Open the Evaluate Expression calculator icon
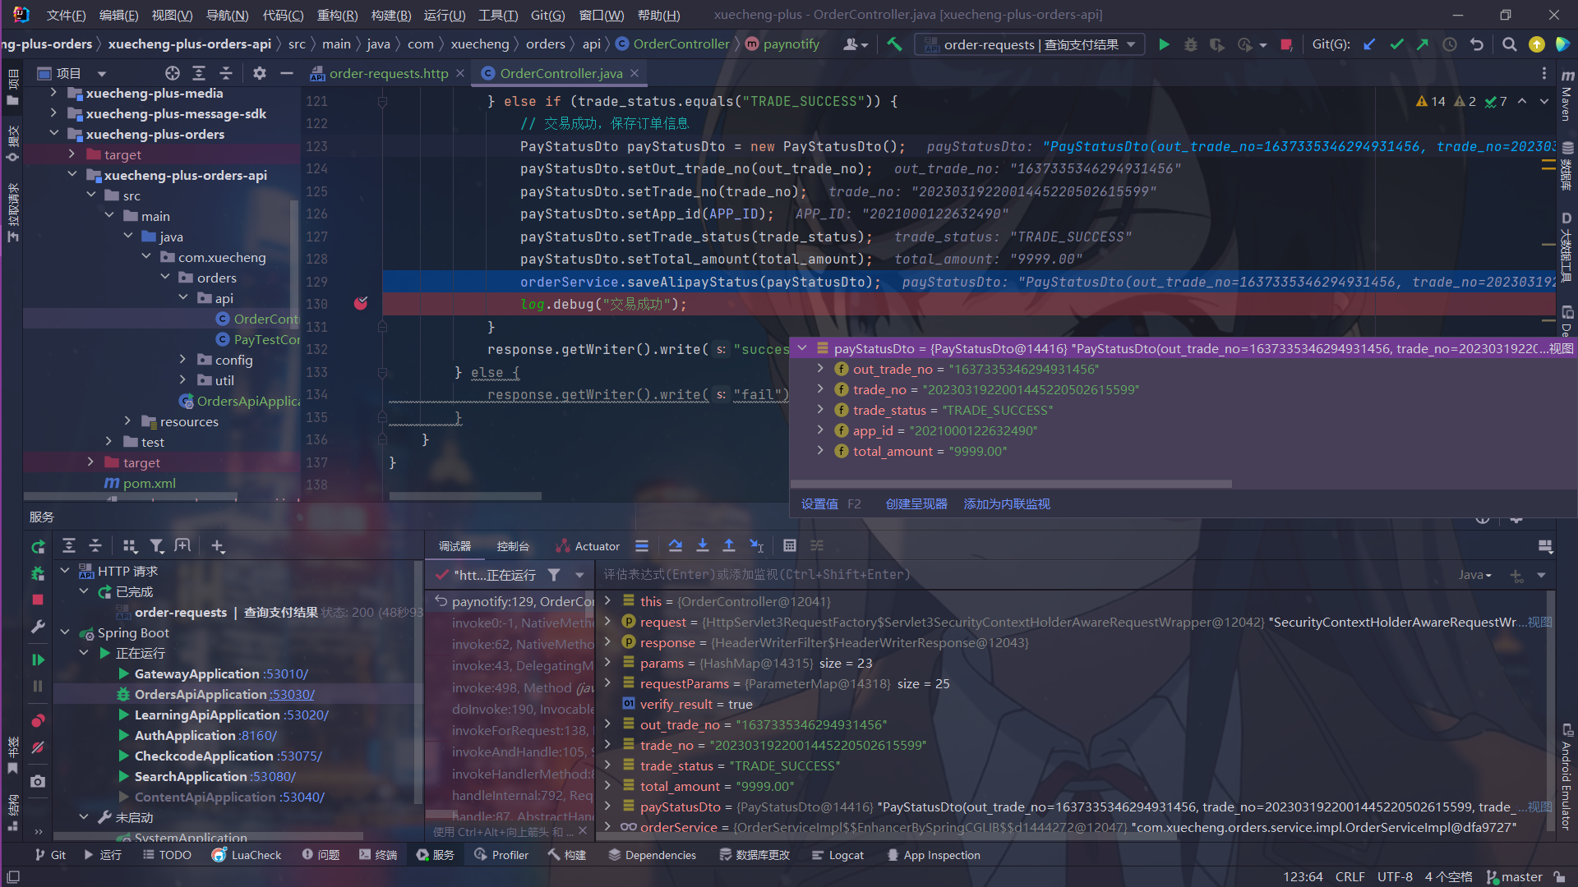 point(789,546)
